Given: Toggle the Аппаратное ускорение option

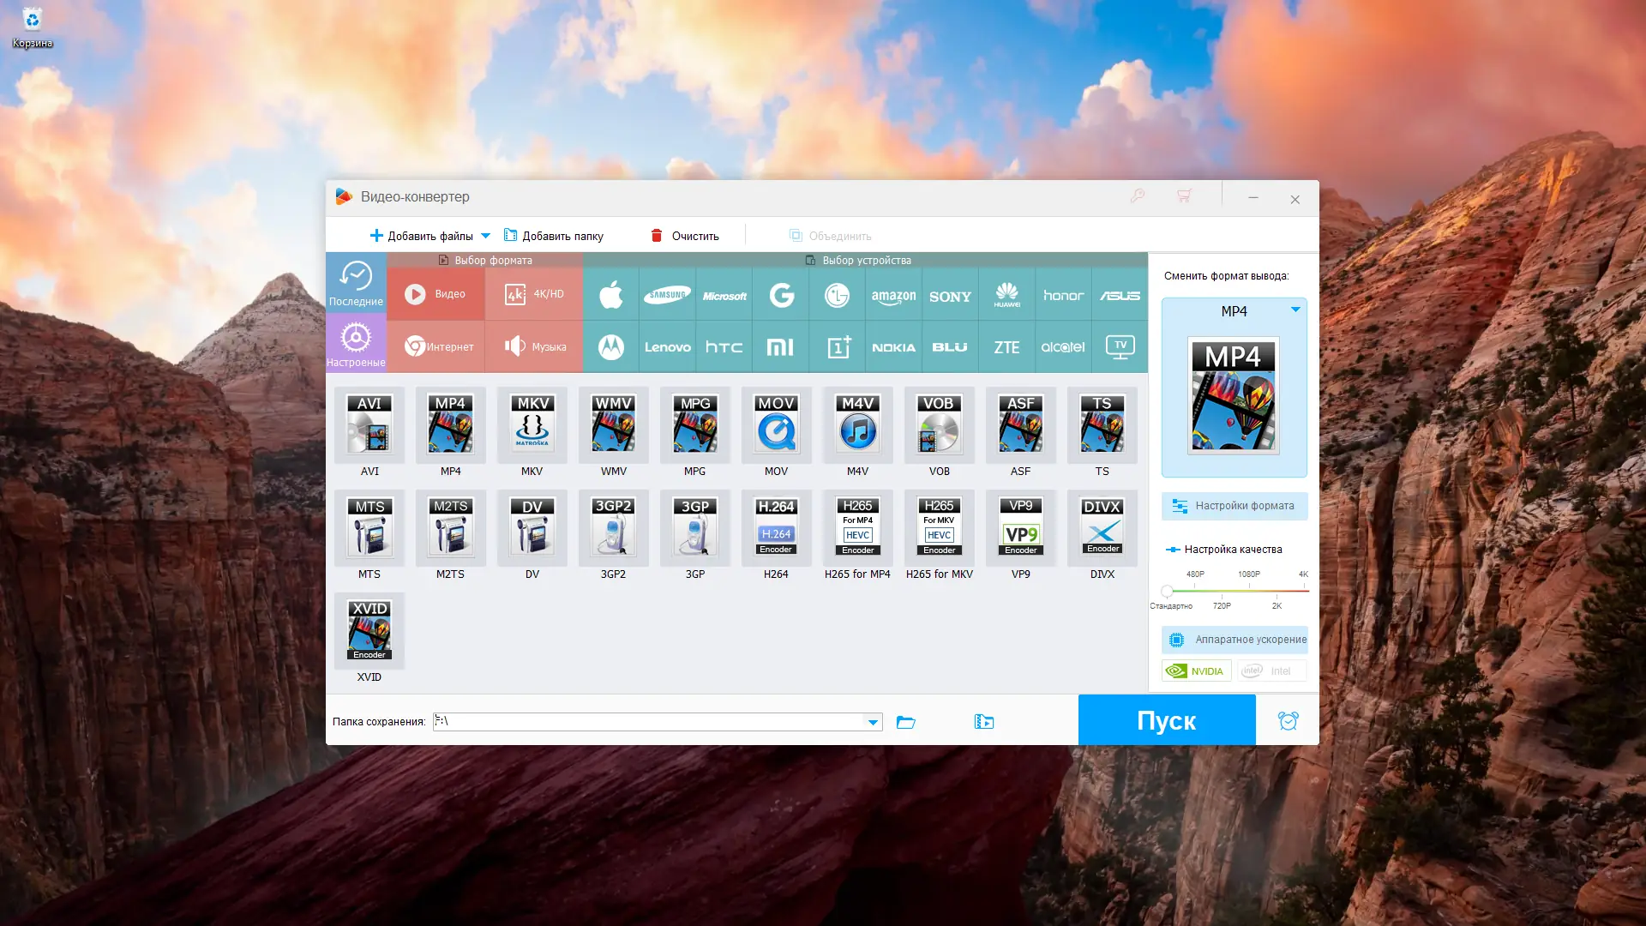Looking at the screenshot, I should (x=1234, y=640).
